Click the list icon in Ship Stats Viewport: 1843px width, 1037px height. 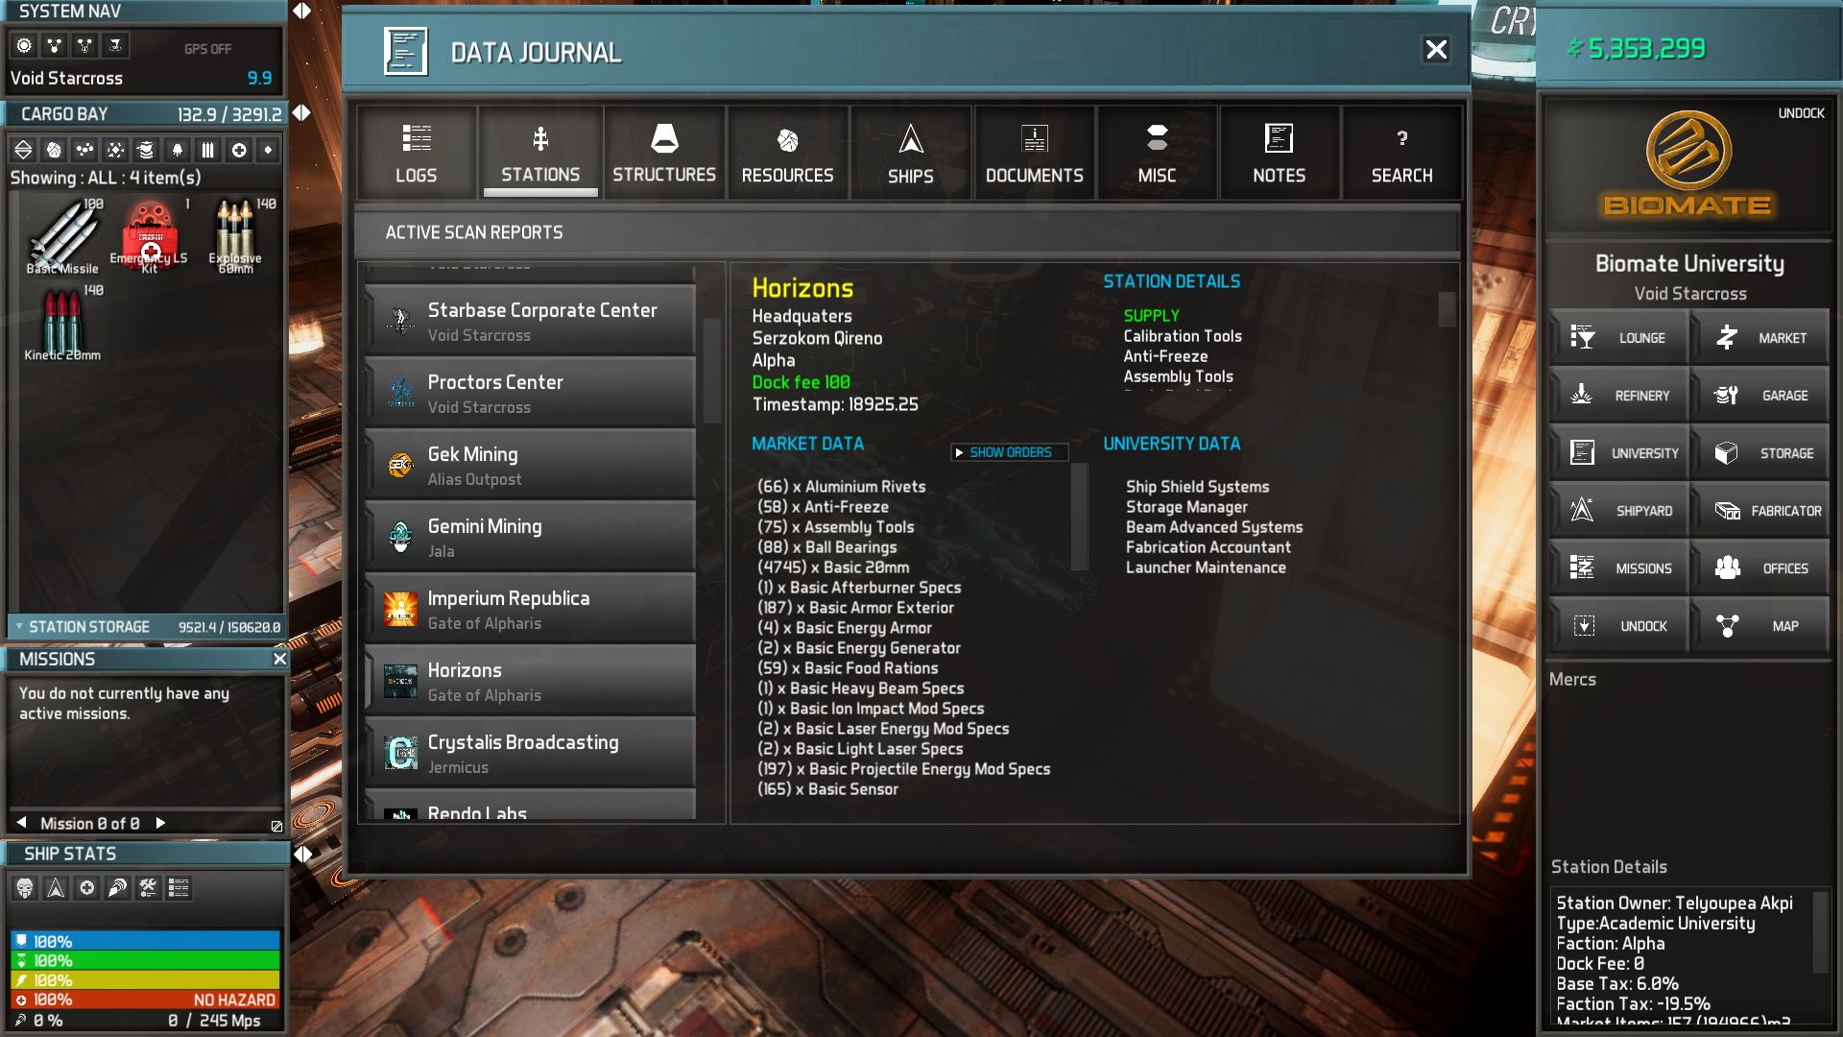[179, 888]
